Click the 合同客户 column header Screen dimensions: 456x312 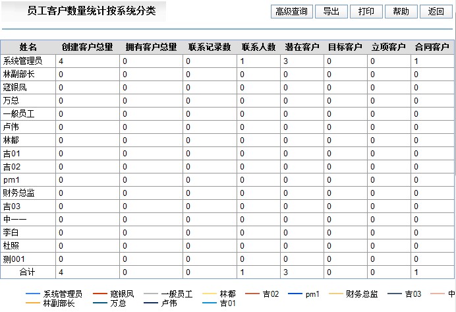(x=432, y=47)
